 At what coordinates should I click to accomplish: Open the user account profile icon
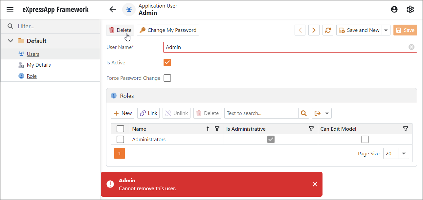click(x=394, y=9)
